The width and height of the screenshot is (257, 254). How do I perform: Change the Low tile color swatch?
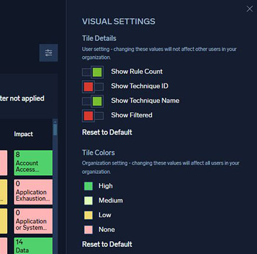click(89, 215)
